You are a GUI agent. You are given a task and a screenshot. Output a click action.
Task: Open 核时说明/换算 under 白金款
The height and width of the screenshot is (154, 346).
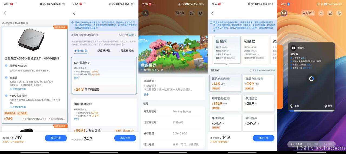click(x=18, y=89)
